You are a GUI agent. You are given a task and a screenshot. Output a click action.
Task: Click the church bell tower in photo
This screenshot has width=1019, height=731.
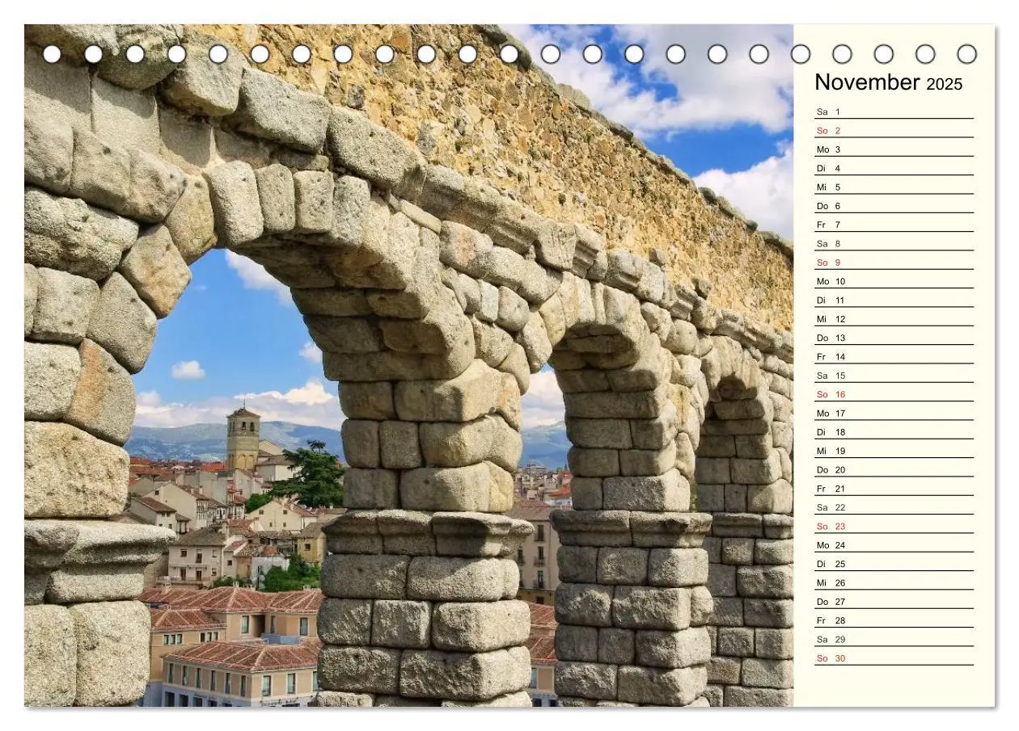tap(243, 439)
